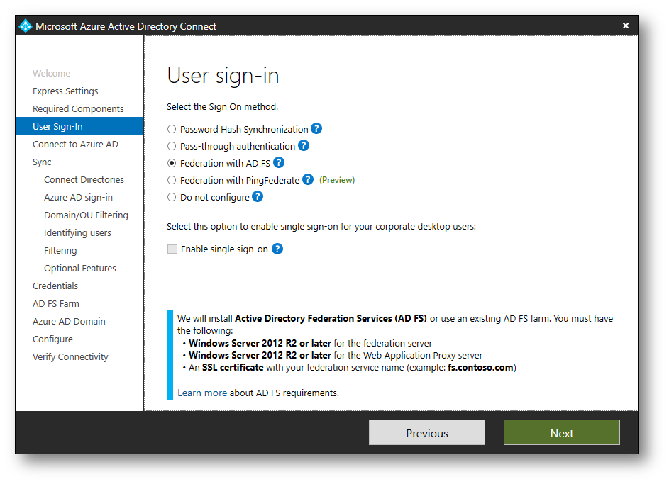The width and height of the screenshot is (669, 484).
Task: Open Identifying users sub-step
Action: point(77,233)
